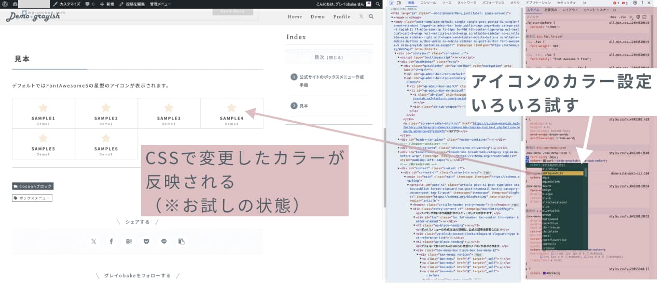This screenshot has width=664, height=295.
Task: Click the SAMPLE5 star icon
Action: click(x=43, y=138)
